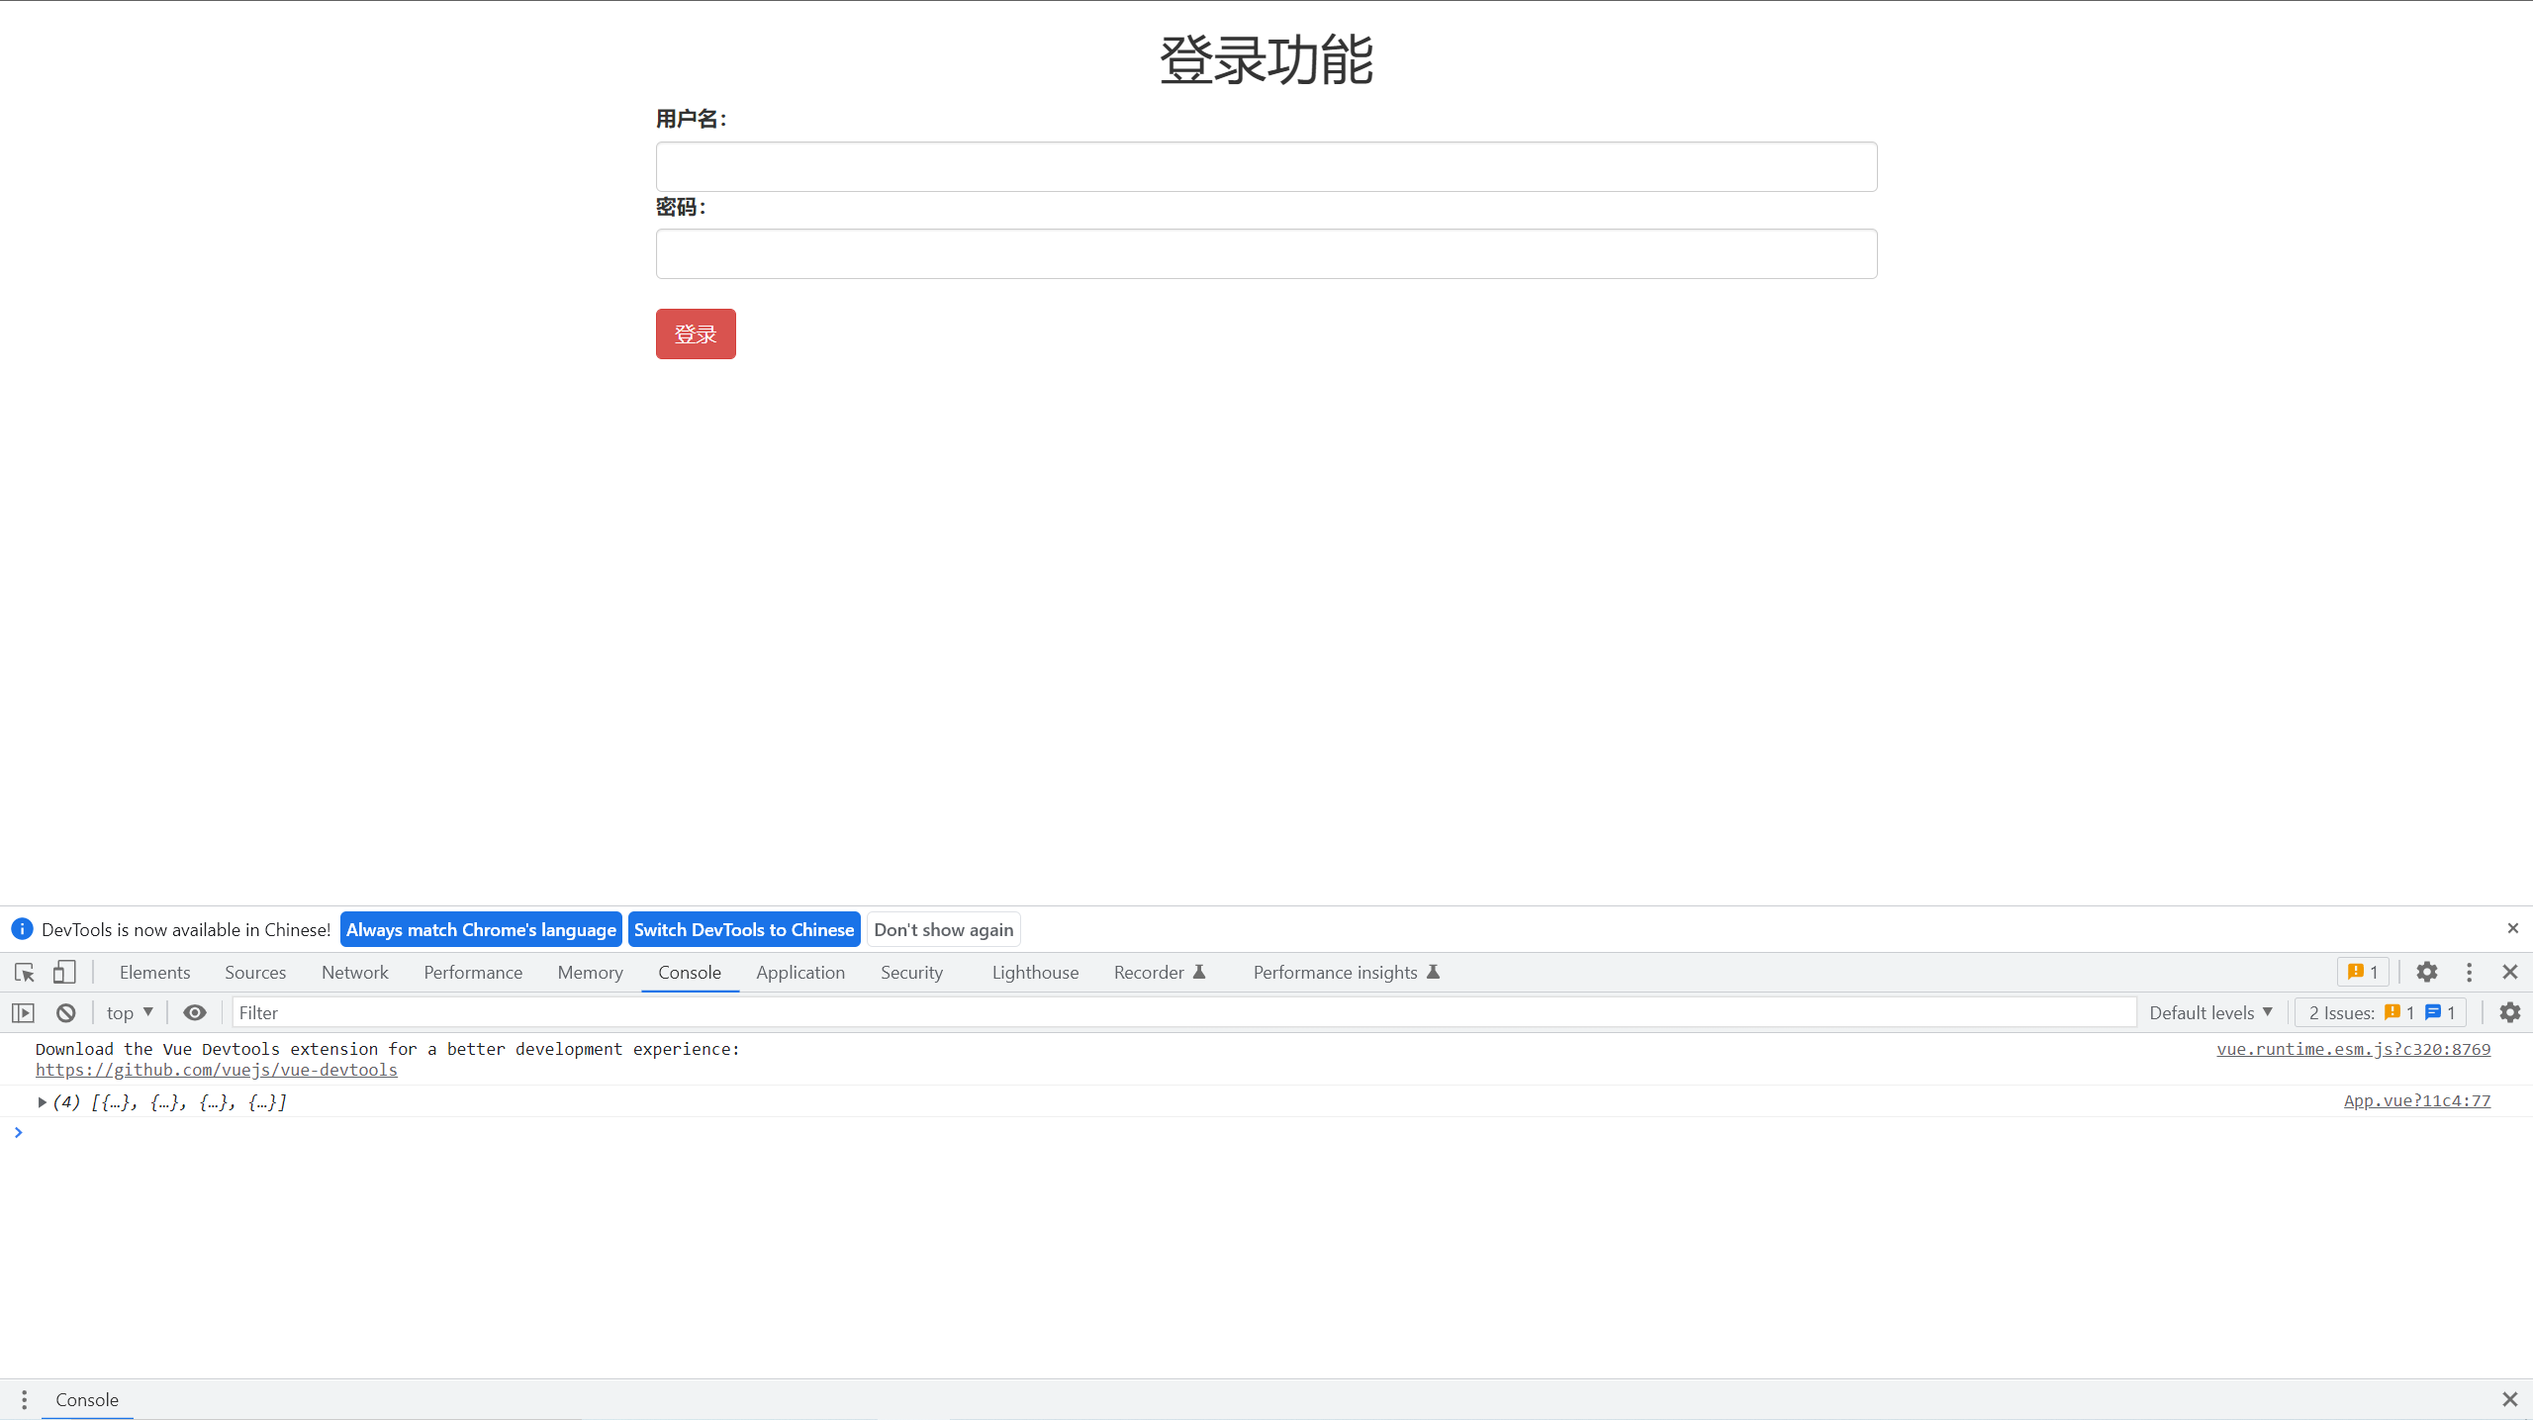Open DevTools settings gear in tab bar
Screen dimensions: 2533x1420
2426,973
